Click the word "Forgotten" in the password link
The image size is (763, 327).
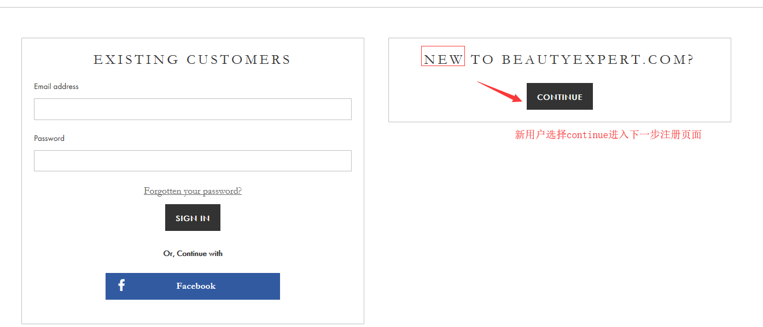coord(162,191)
